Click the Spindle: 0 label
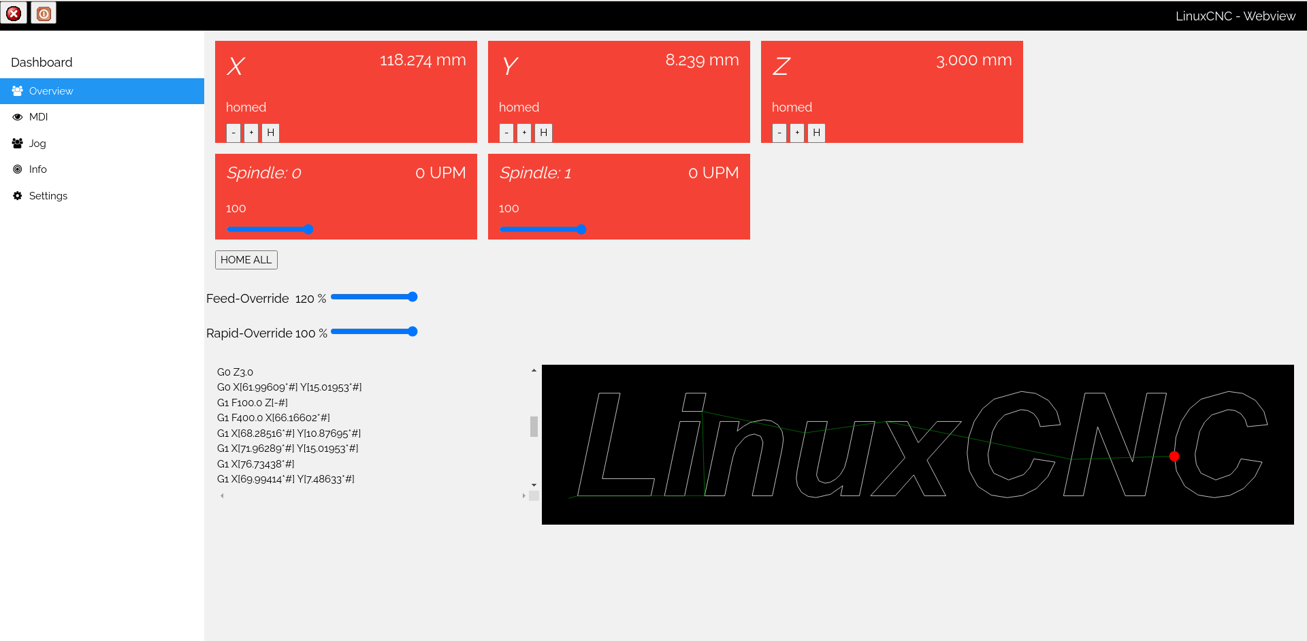The image size is (1307, 641). (x=264, y=173)
